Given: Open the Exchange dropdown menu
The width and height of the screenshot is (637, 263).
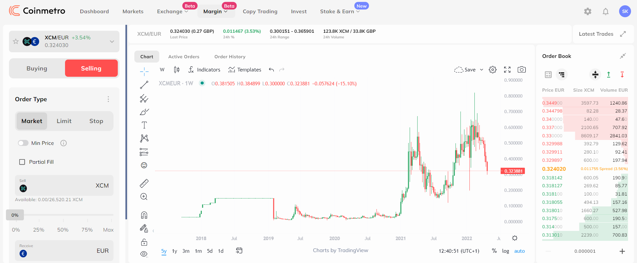Looking at the screenshot, I should click(x=173, y=12).
